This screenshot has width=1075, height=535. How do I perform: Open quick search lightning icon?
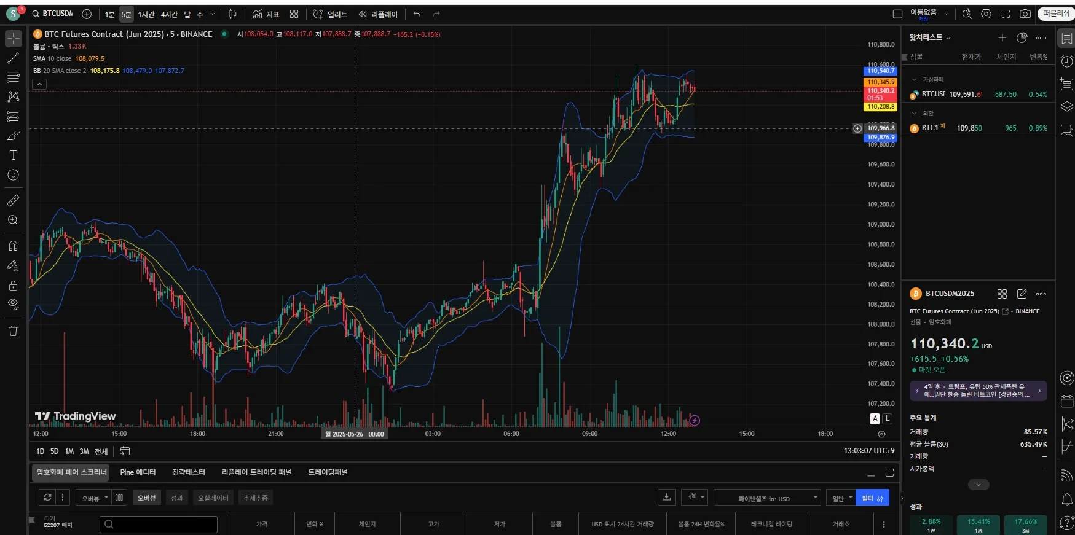pyautogui.click(x=967, y=14)
